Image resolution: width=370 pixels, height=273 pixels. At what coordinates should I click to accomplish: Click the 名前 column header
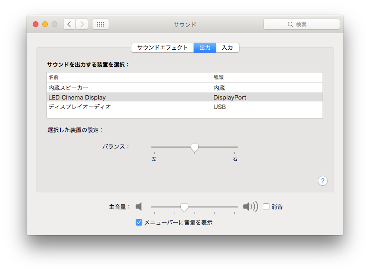coord(129,77)
